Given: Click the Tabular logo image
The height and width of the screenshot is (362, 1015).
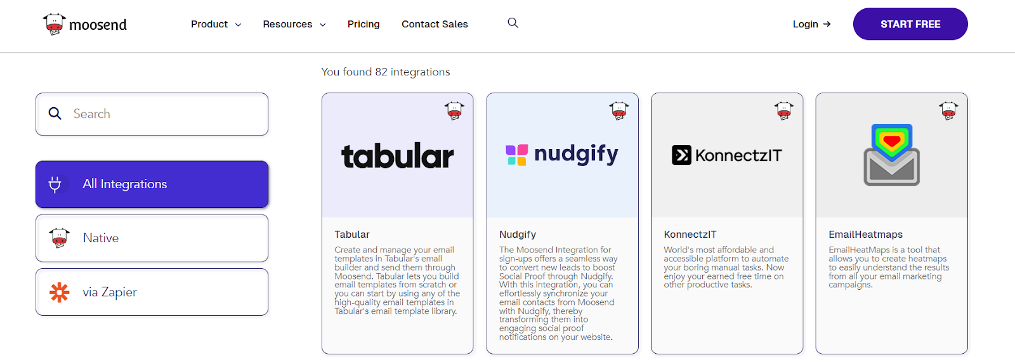Looking at the screenshot, I should (x=398, y=156).
